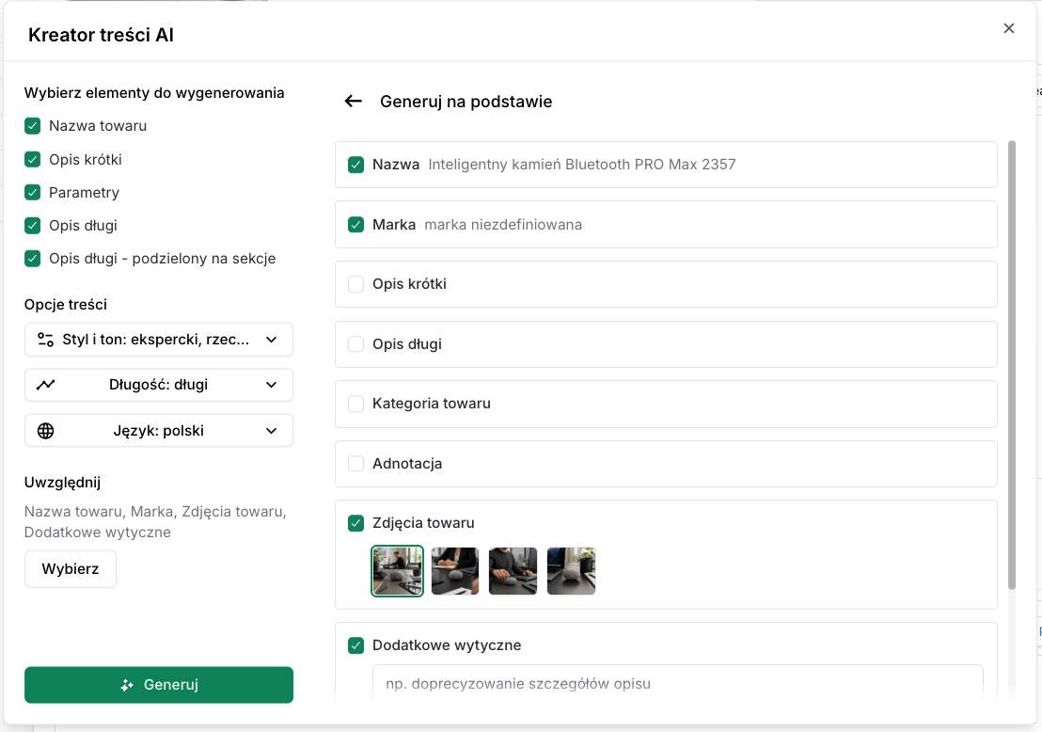
Task: Focus the Dodatkowe wytyczne text field
Action: tap(678, 683)
